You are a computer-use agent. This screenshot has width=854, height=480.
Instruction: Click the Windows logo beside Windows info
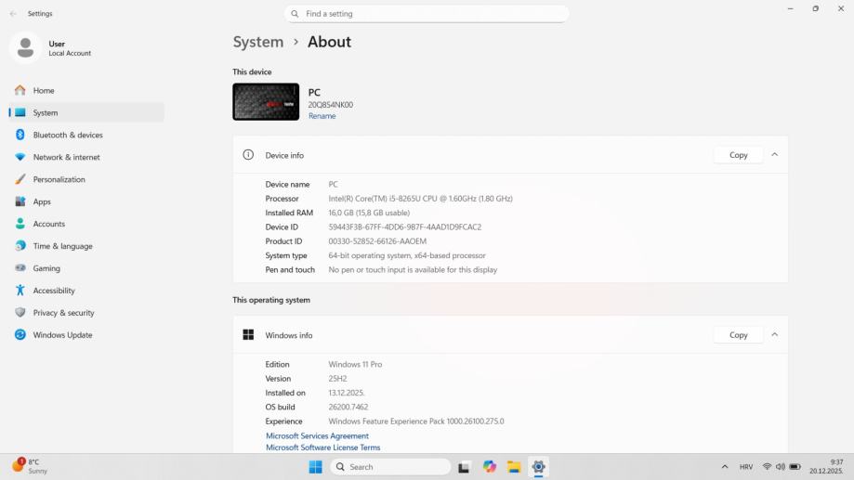[248, 334]
